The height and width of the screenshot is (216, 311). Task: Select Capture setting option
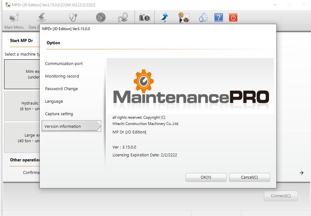click(59, 114)
